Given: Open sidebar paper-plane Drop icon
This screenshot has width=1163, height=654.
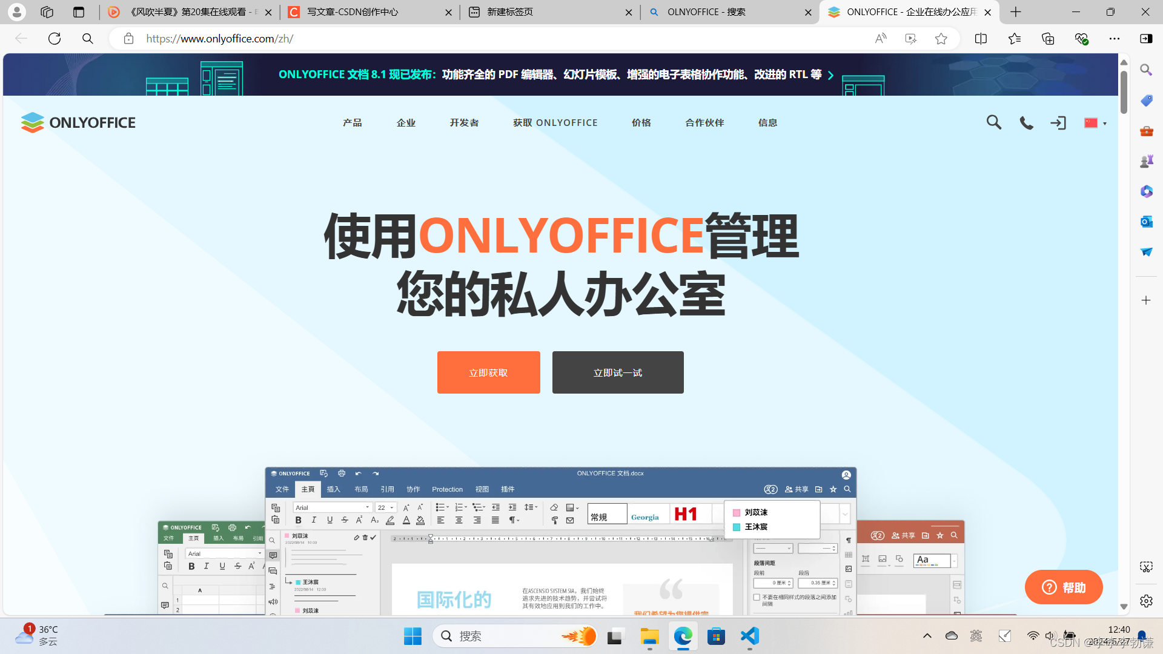Looking at the screenshot, I should click(1146, 252).
